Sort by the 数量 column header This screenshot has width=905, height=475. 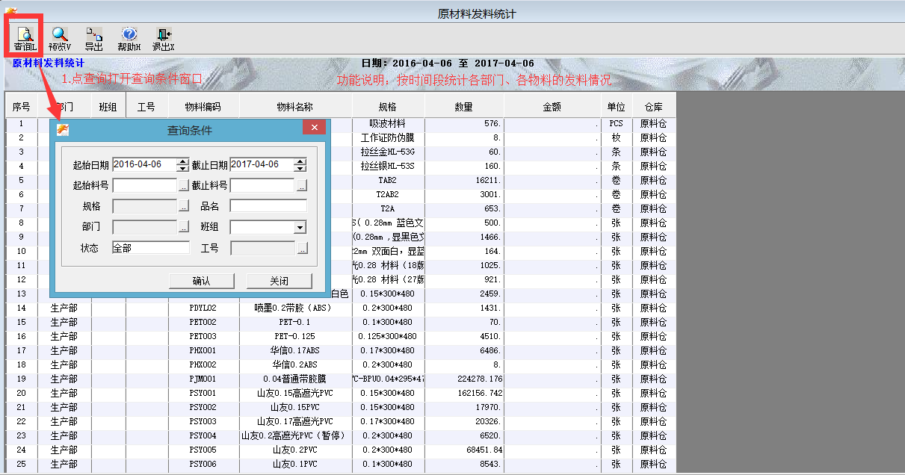(464, 107)
